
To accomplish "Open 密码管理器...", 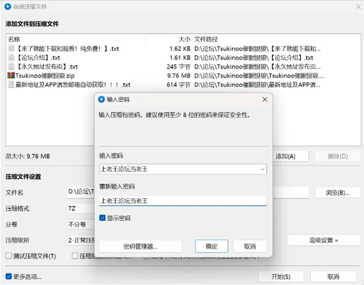I will pyautogui.click(x=140, y=246).
